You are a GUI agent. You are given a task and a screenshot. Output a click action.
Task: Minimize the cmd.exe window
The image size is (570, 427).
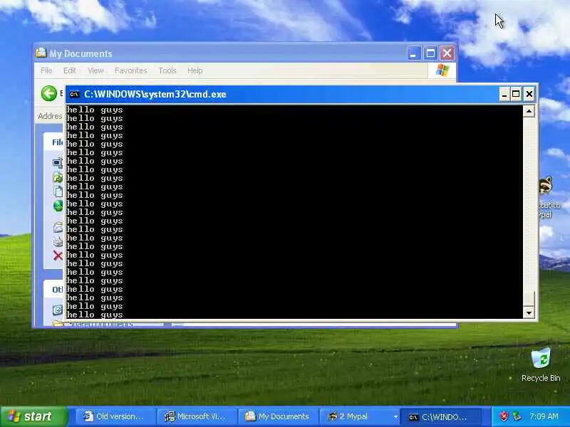[504, 95]
